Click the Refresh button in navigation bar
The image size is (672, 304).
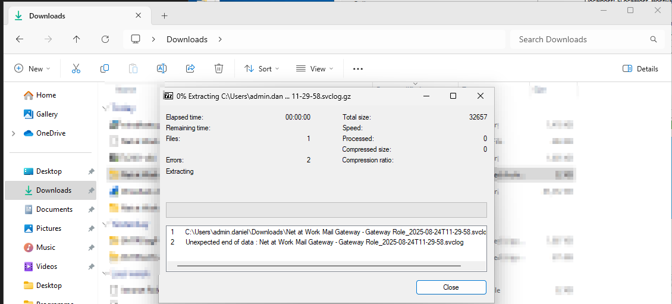click(105, 39)
